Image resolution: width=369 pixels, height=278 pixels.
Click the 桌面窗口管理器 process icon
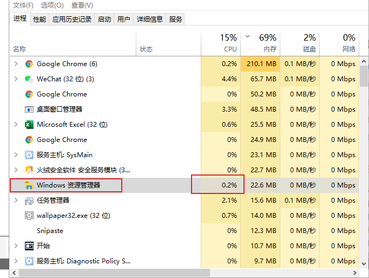[x=29, y=109]
